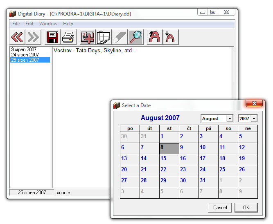The width and height of the screenshot is (273, 224).
Task: Click the eraser toolbar icon
Action: coord(120,37)
